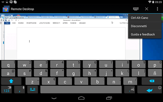Tap the Android recent apps button
This screenshot has width=163, height=102.
[x=109, y=98]
